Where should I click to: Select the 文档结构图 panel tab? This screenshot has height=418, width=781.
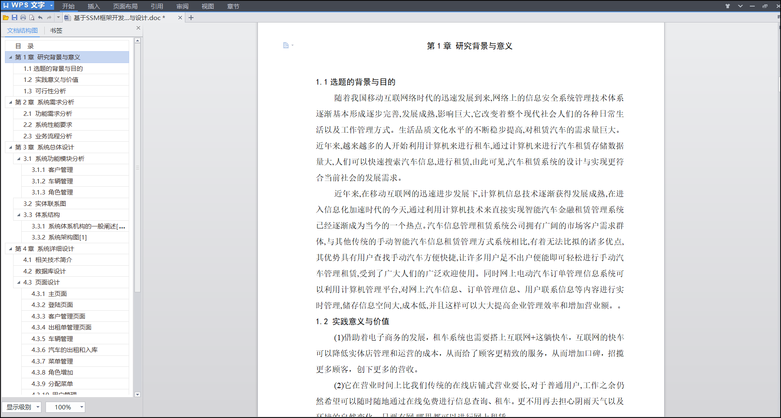[22, 30]
